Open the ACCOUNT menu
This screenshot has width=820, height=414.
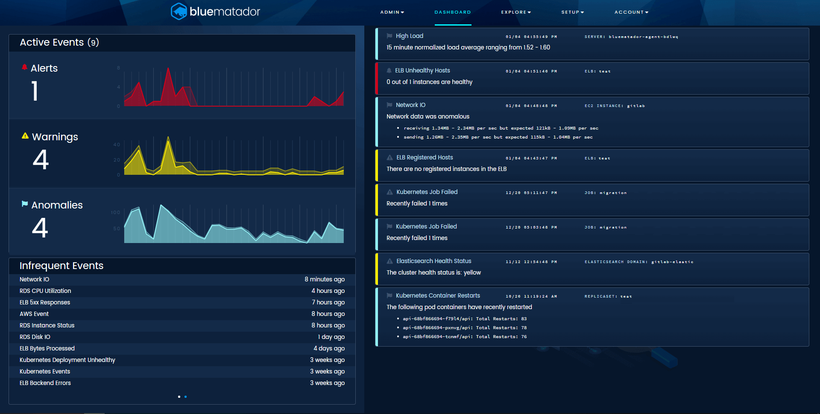[632, 12]
